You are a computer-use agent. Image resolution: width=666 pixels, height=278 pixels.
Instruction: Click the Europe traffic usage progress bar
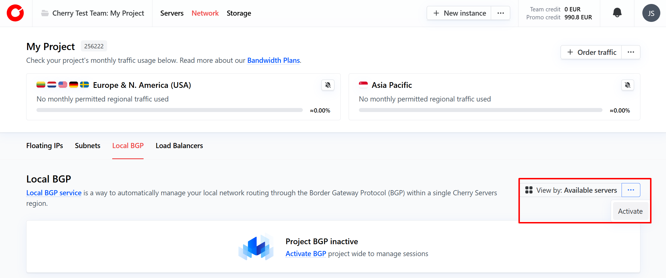169,110
